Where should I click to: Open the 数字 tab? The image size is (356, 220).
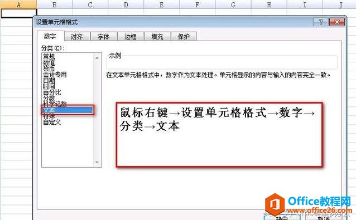coord(51,36)
